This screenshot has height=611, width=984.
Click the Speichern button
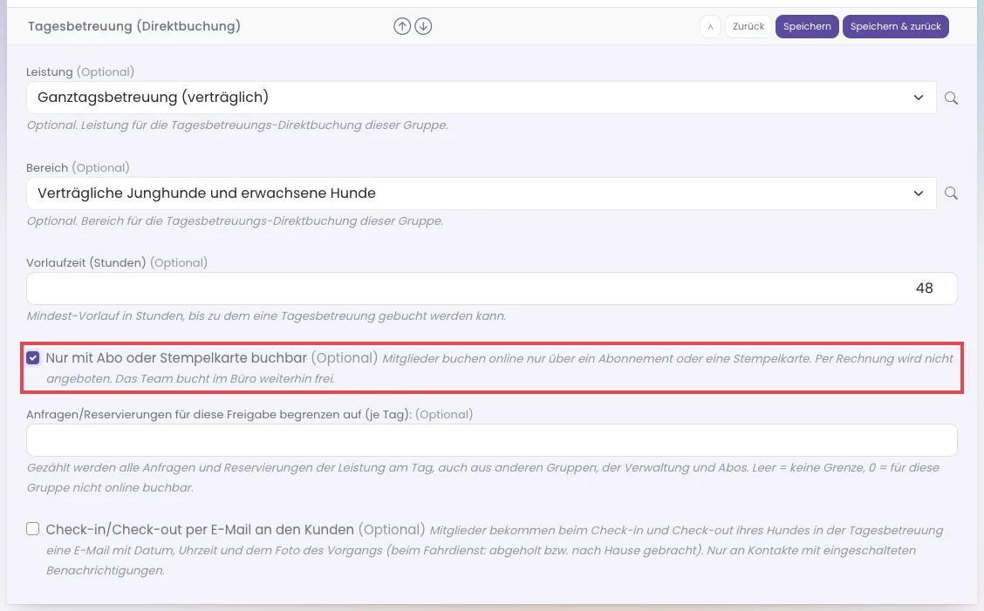(x=807, y=26)
